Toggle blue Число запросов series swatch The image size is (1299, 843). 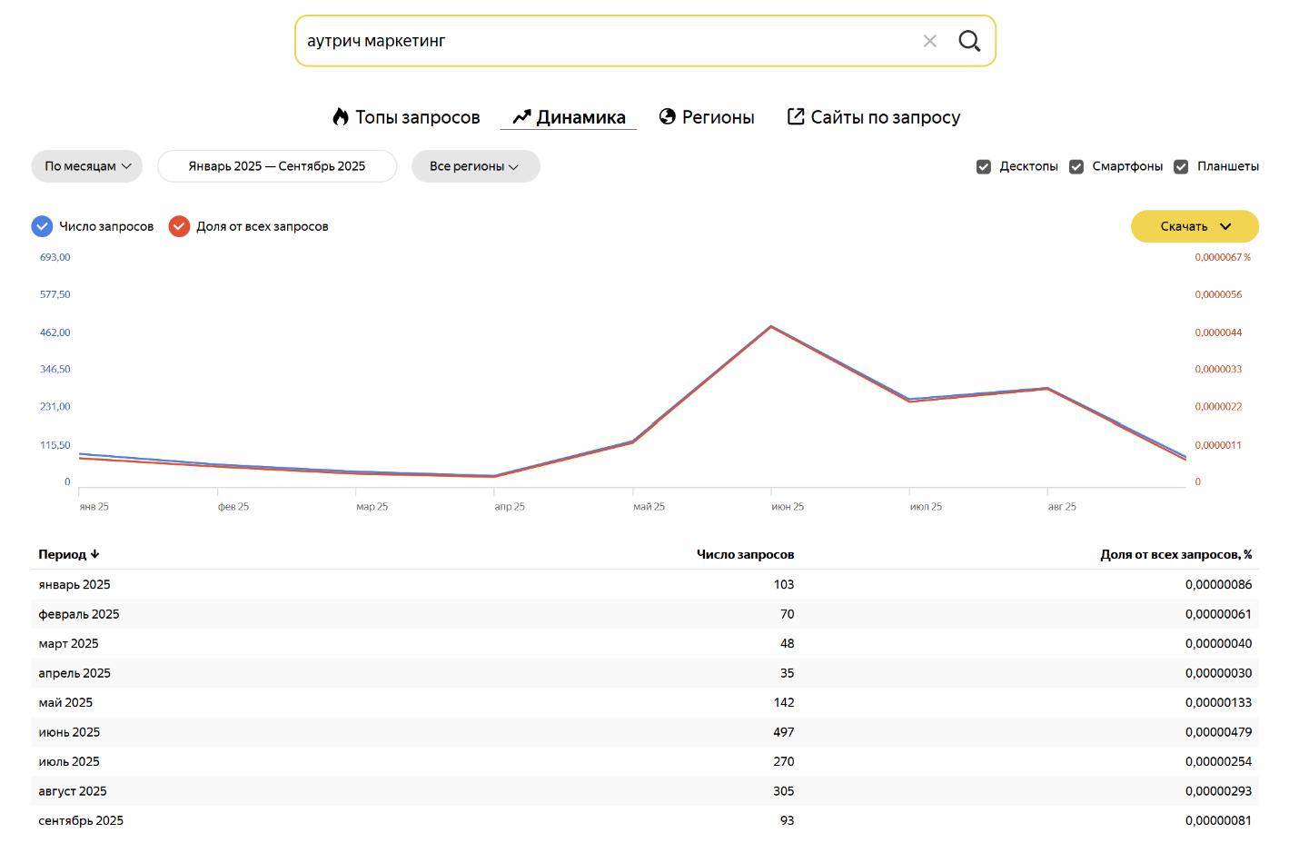(42, 226)
